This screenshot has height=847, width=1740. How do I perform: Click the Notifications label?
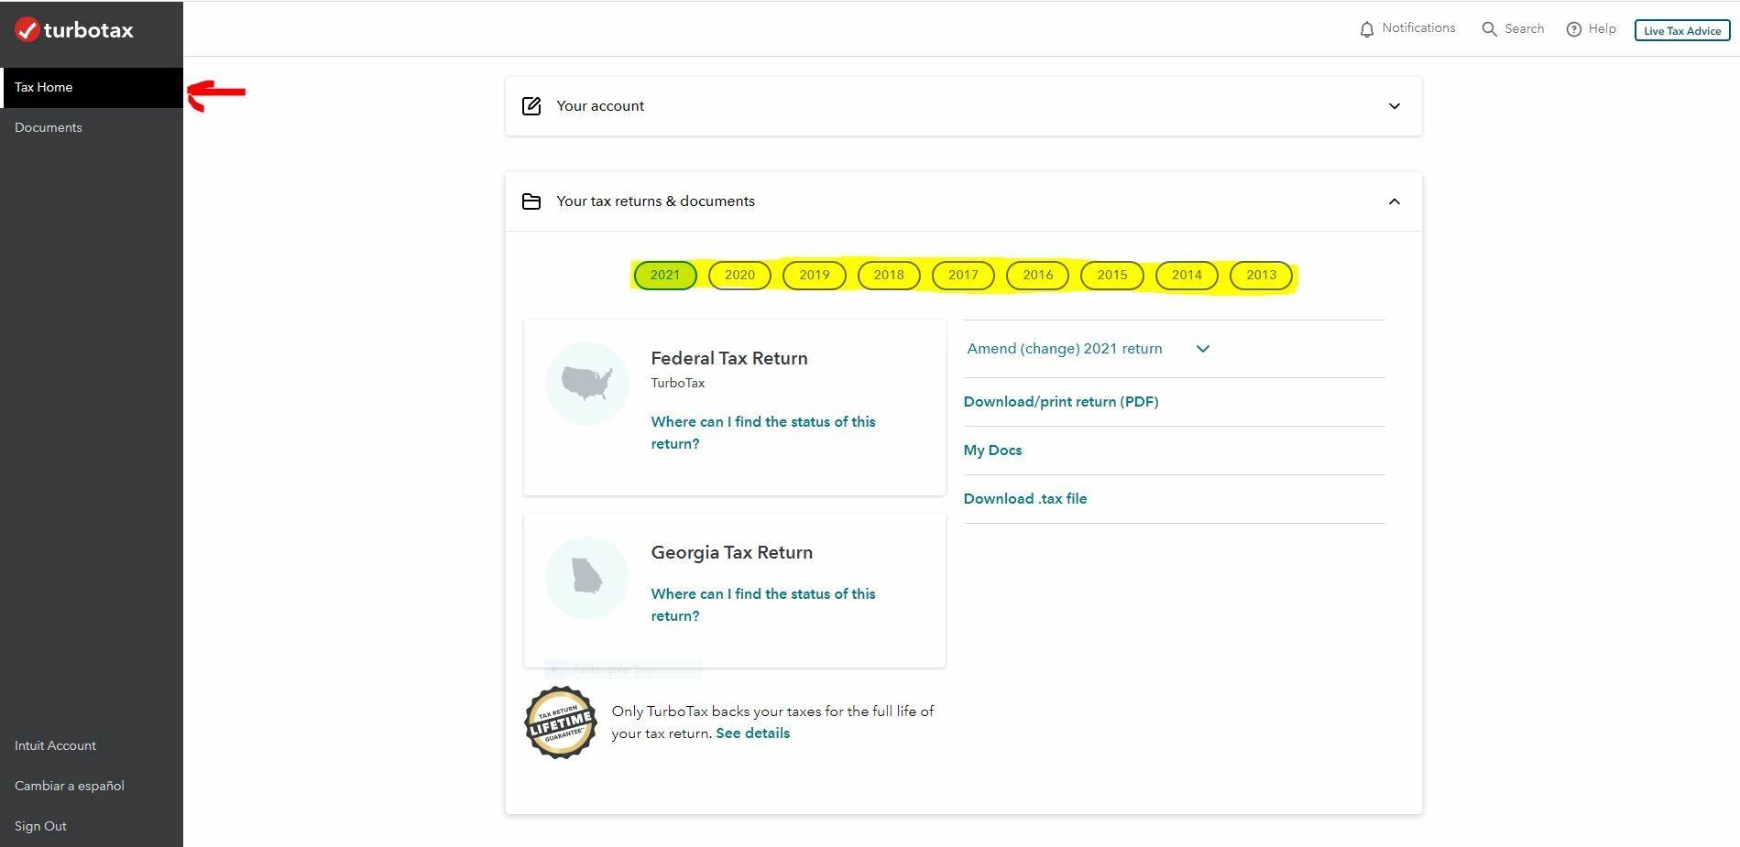click(x=1418, y=28)
